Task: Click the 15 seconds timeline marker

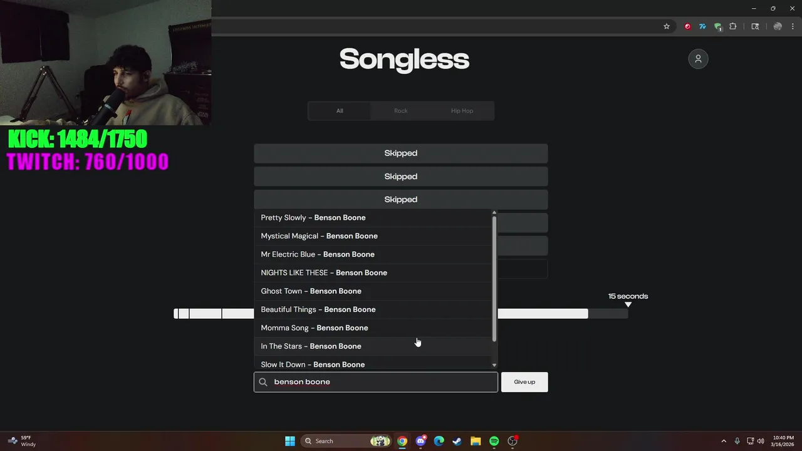Action: tap(628, 300)
